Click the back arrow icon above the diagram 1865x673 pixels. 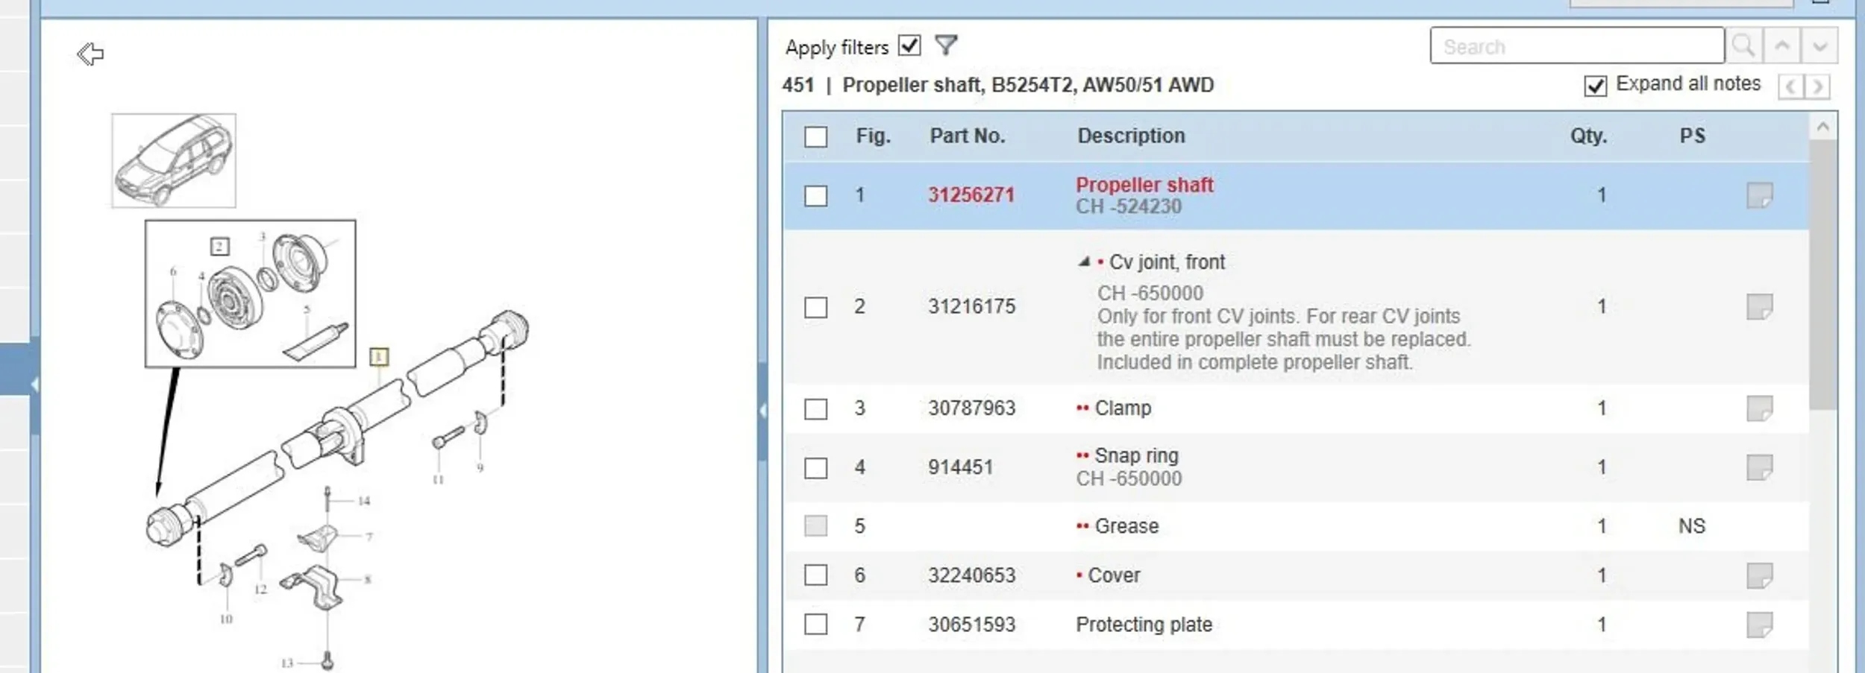pyautogui.click(x=90, y=54)
